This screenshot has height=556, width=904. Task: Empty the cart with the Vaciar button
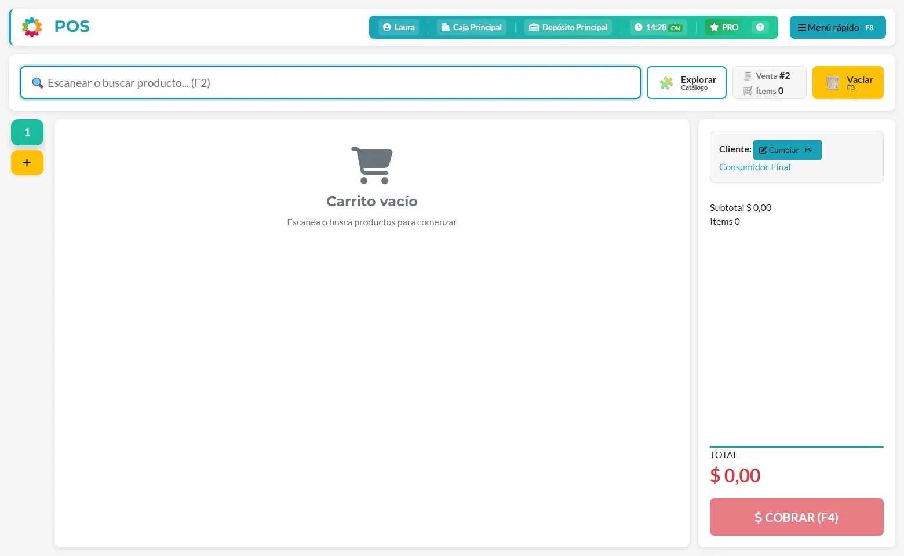pyautogui.click(x=848, y=83)
